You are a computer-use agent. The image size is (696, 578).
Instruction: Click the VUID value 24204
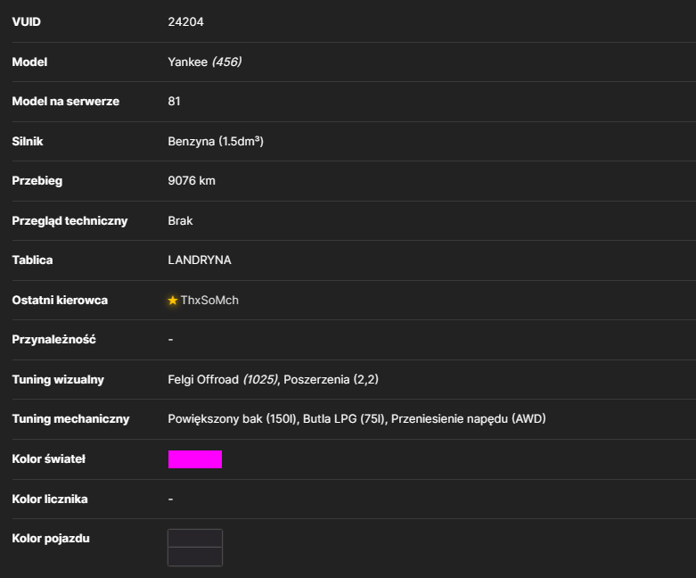click(185, 21)
